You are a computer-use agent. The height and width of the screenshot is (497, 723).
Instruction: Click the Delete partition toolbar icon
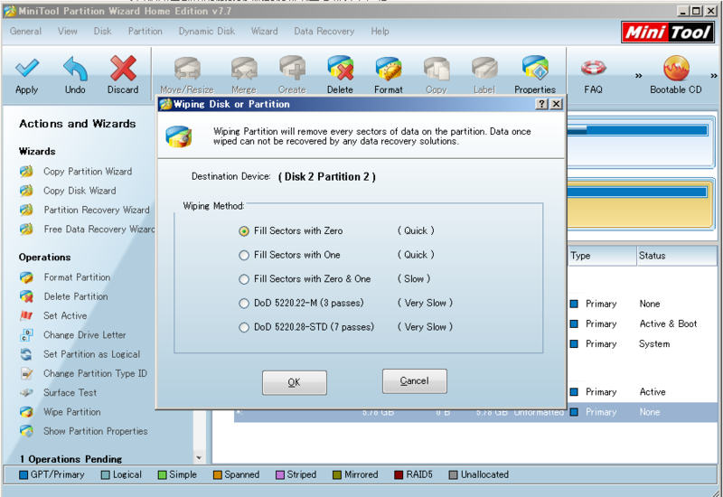coord(341,69)
